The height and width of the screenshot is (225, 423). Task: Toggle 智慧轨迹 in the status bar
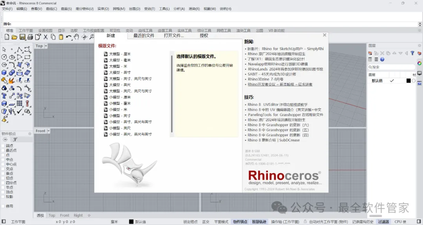[x=259, y=222]
